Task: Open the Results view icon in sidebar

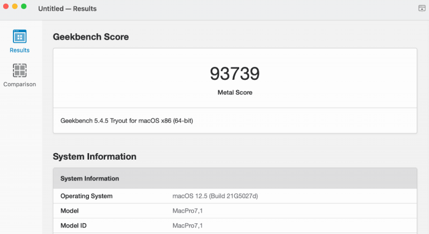Action: point(19,36)
